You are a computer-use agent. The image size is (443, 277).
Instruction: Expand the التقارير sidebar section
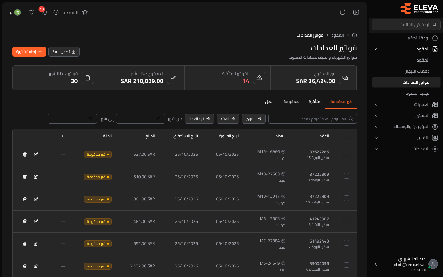pyautogui.click(x=406, y=138)
